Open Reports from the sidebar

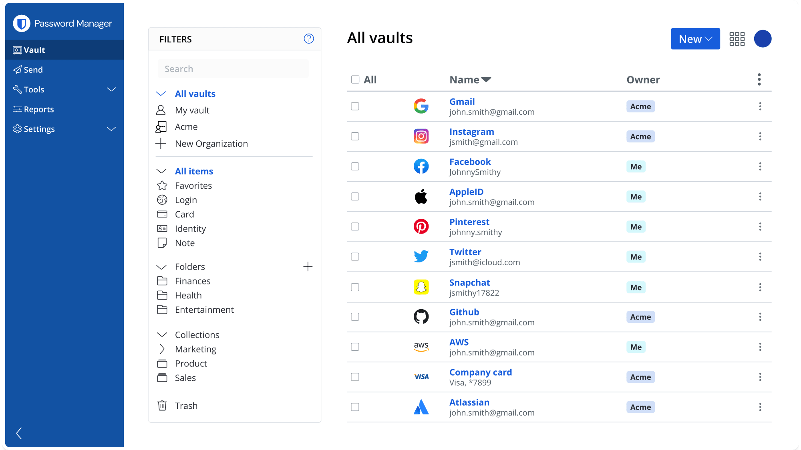[x=38, y=109]
